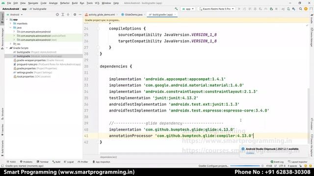314x176 pixels.
Task: Click the Select Opened File target icon
Action: (x=57, y=15)
